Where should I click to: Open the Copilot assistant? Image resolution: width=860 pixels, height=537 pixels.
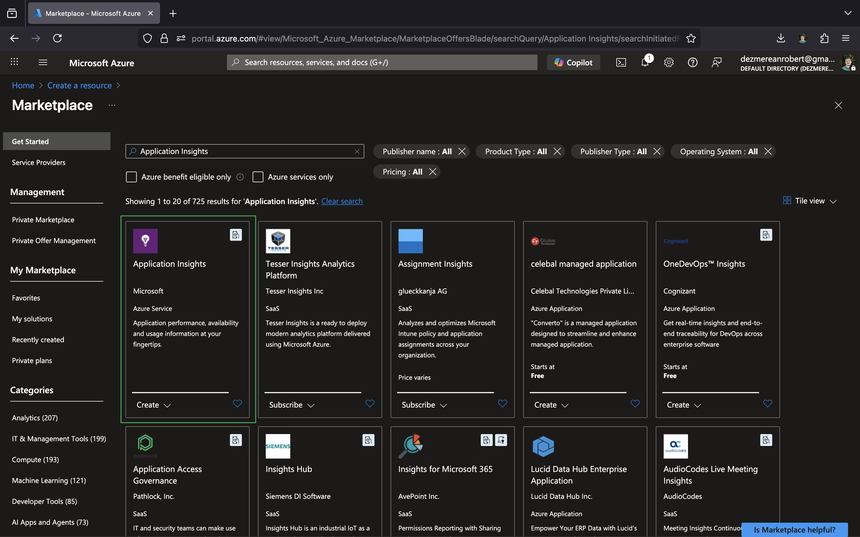(x=573, y=62)
